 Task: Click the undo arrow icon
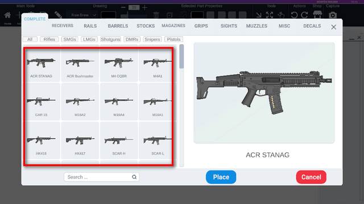click(294, 15)
